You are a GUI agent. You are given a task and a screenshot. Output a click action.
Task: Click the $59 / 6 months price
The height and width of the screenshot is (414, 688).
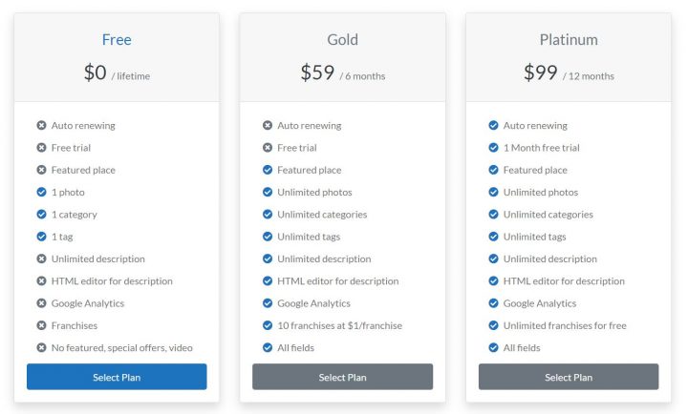coord(342,72)
